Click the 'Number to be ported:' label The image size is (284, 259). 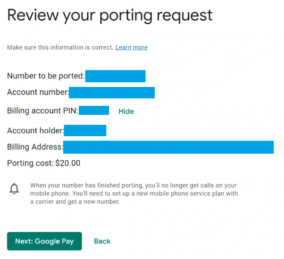[x=46, y=76]
